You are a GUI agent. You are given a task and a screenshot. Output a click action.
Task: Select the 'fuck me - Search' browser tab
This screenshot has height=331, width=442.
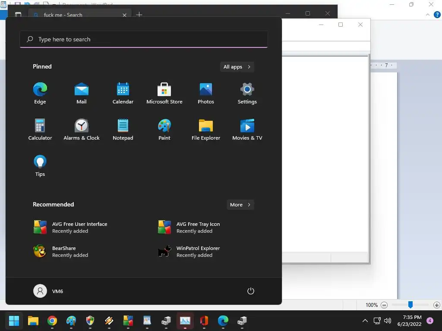(79, 14)
